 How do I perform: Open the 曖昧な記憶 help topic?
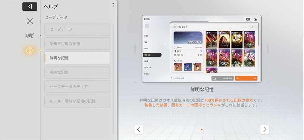[77, 72]
